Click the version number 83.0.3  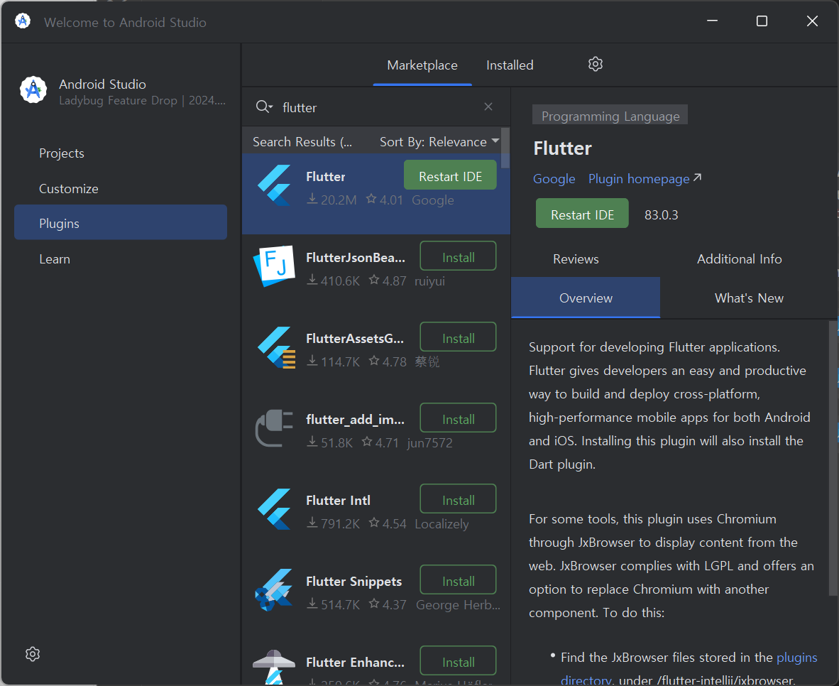[661, 214]
